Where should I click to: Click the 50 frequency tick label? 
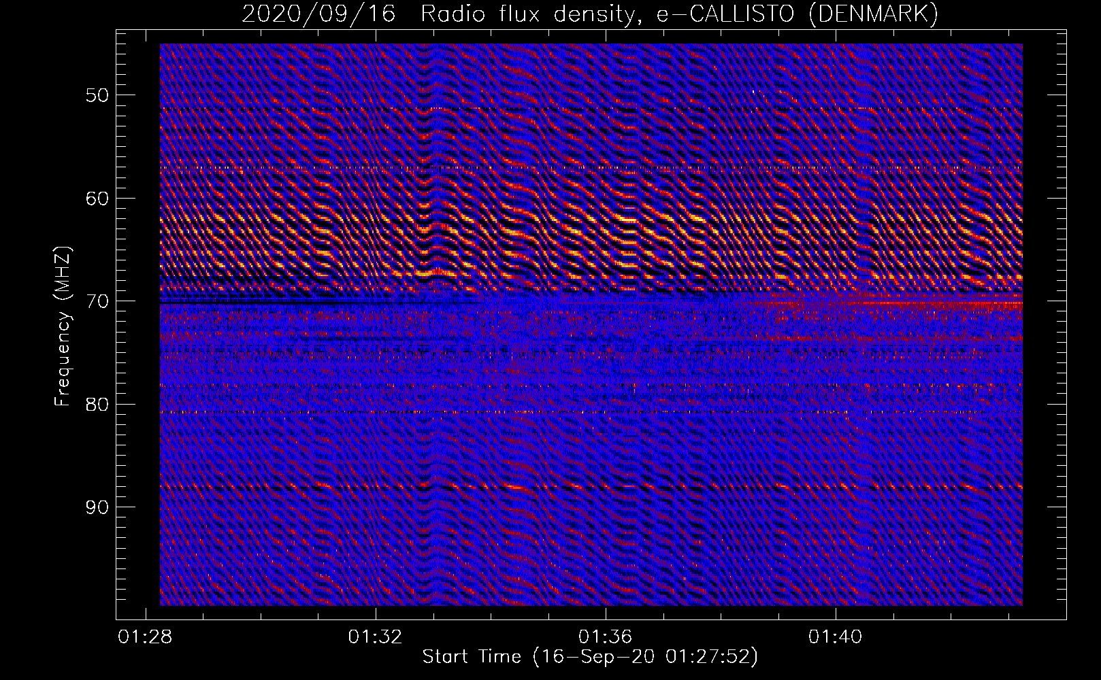pyautogui.click(x=97, y=95)
